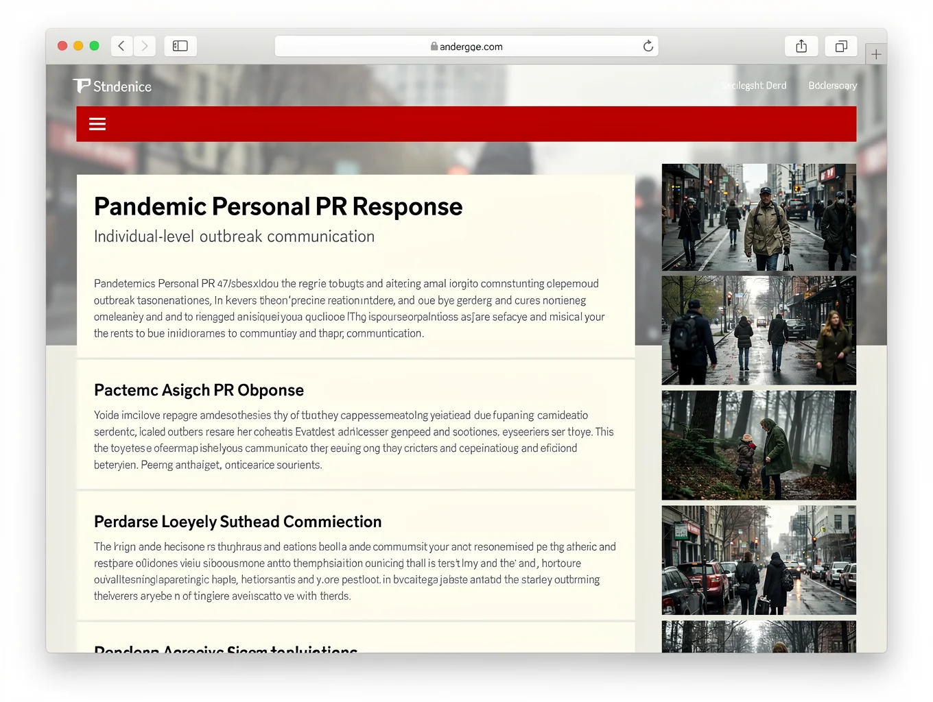933x702 pixels.
Task: Click the Pandemic Personal PR Response heading
Action: coord(279,206)
